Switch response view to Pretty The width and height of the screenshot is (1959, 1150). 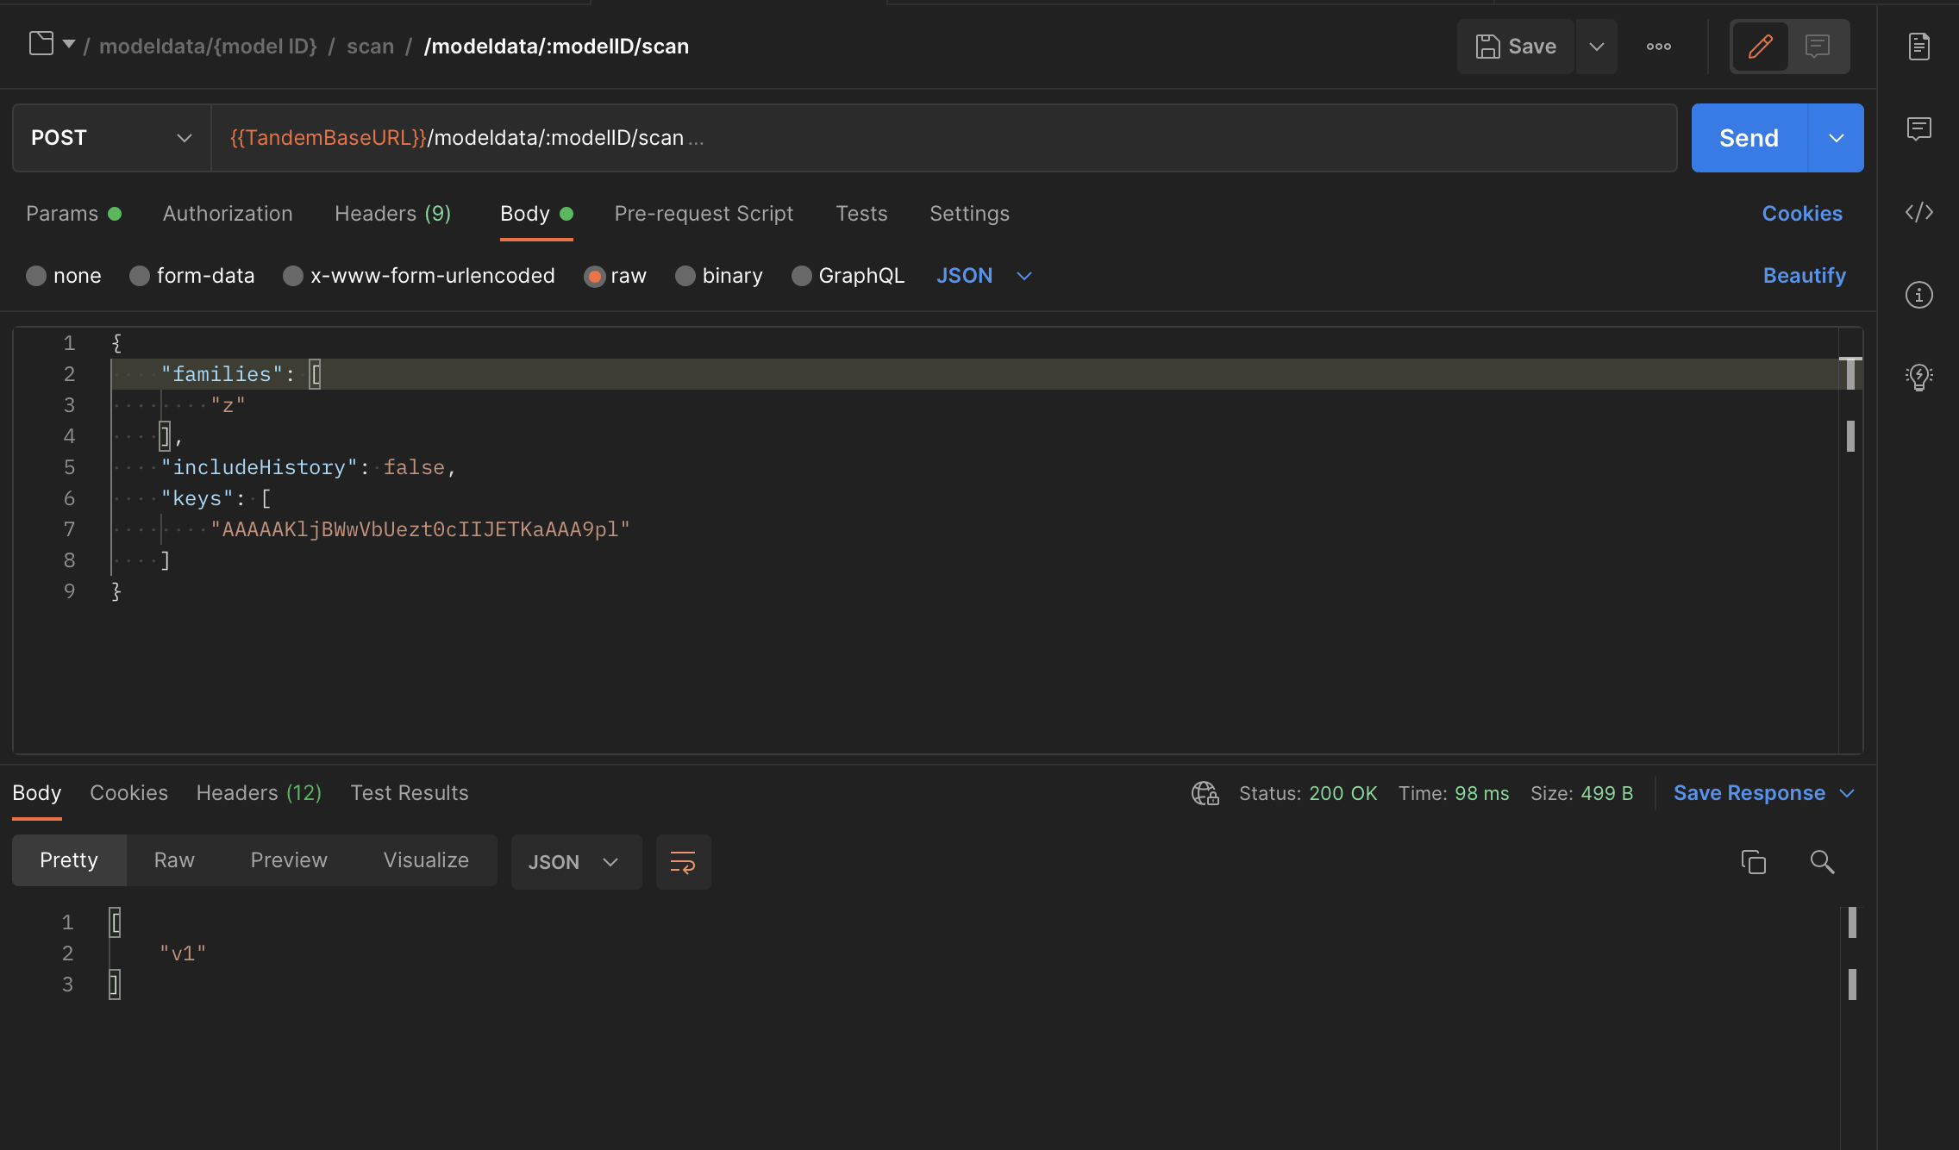tap(69, 860)
